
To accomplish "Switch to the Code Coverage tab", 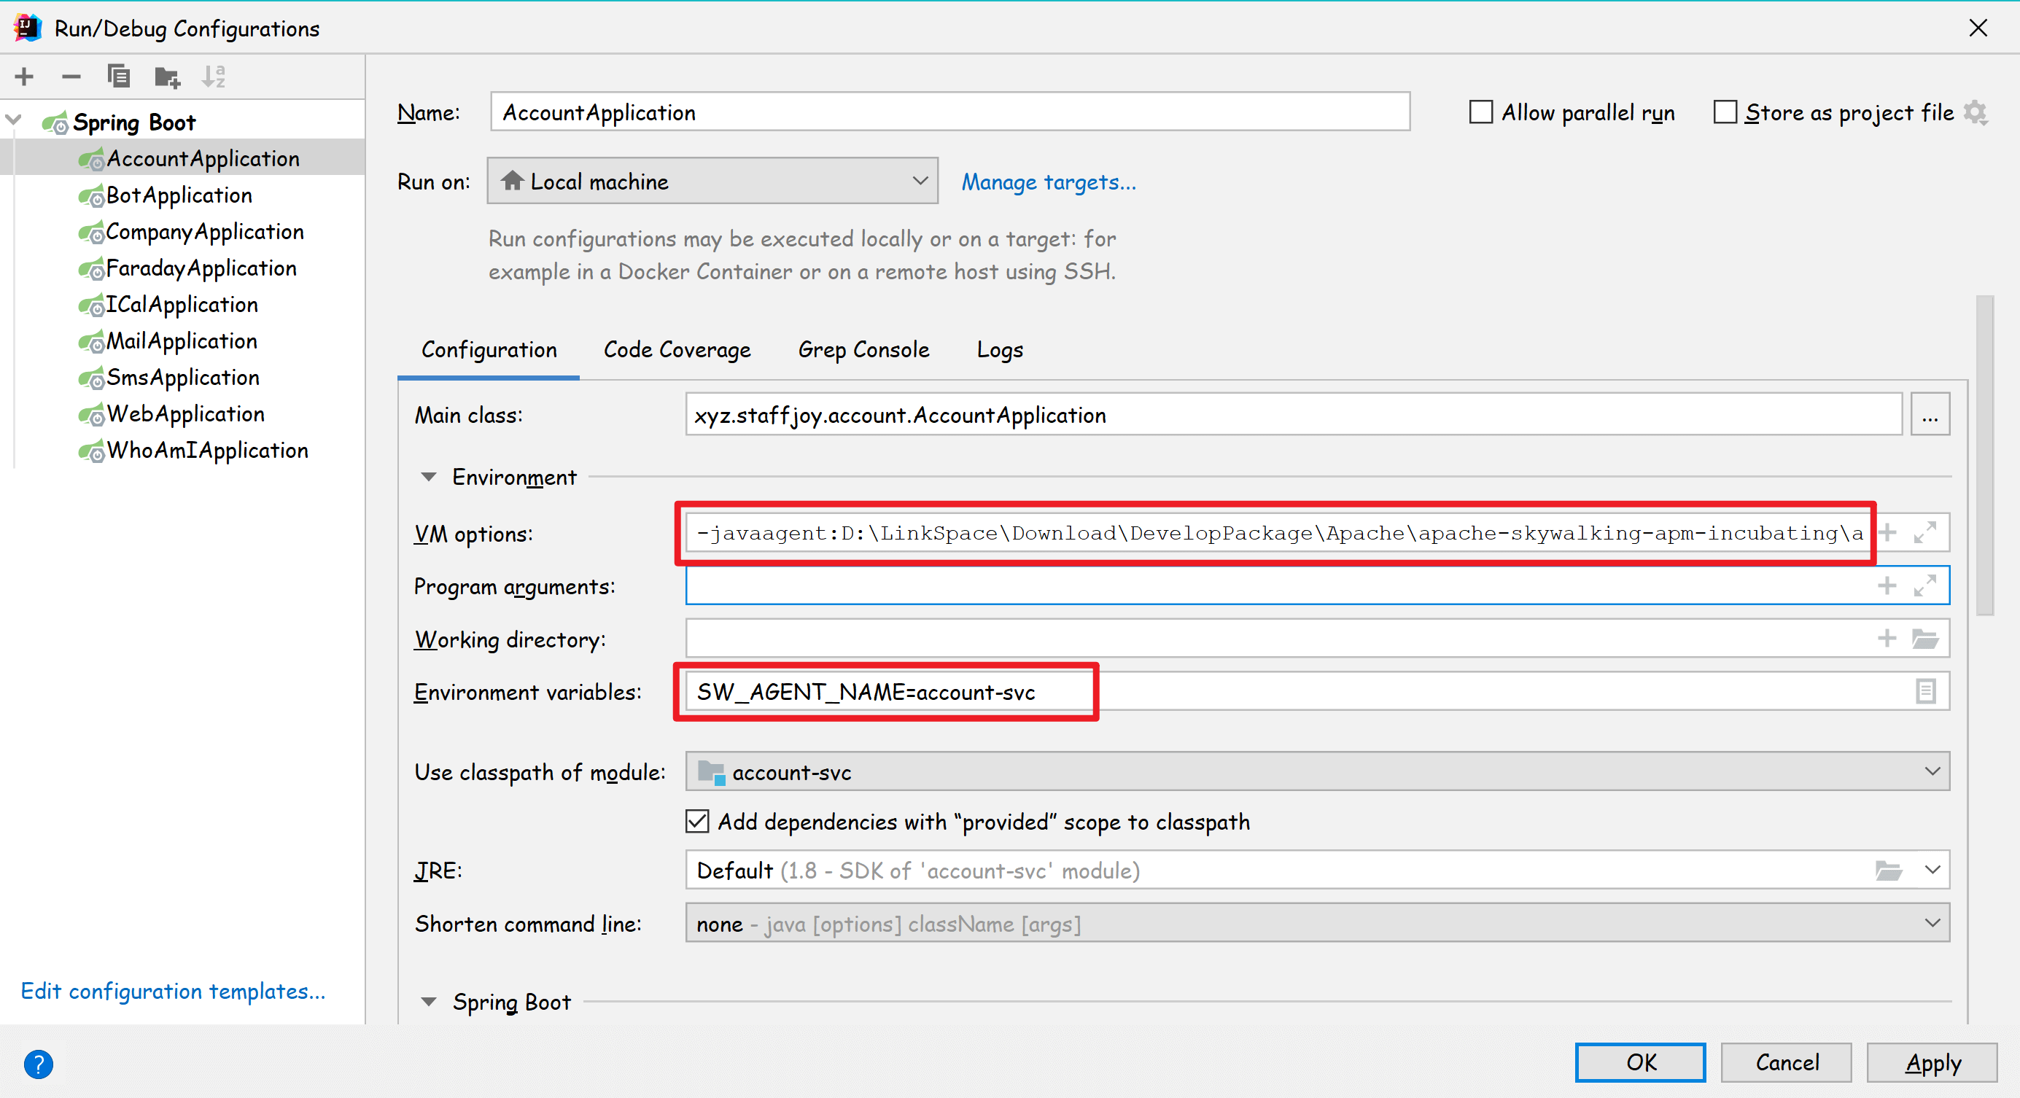I will 677,349.
